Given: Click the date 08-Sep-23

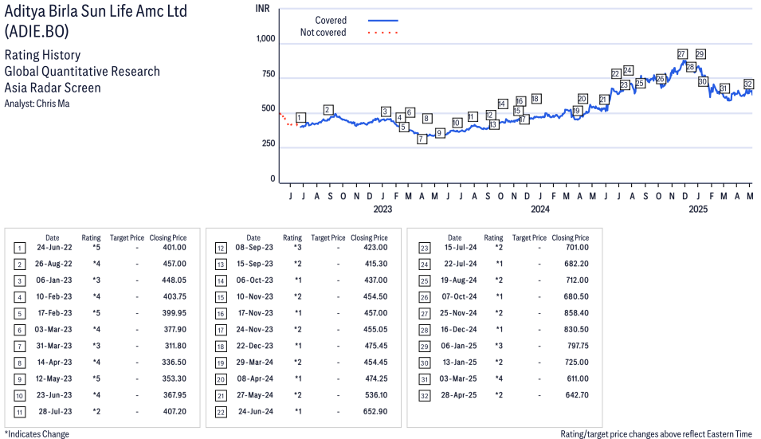Looking at the screenshot, I should point(254,248).
